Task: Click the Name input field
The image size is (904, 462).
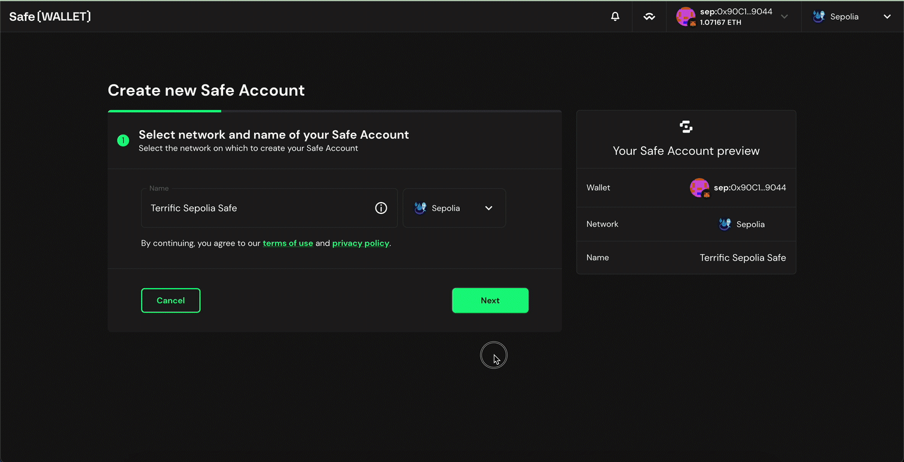Action: (x=269, y=208)
